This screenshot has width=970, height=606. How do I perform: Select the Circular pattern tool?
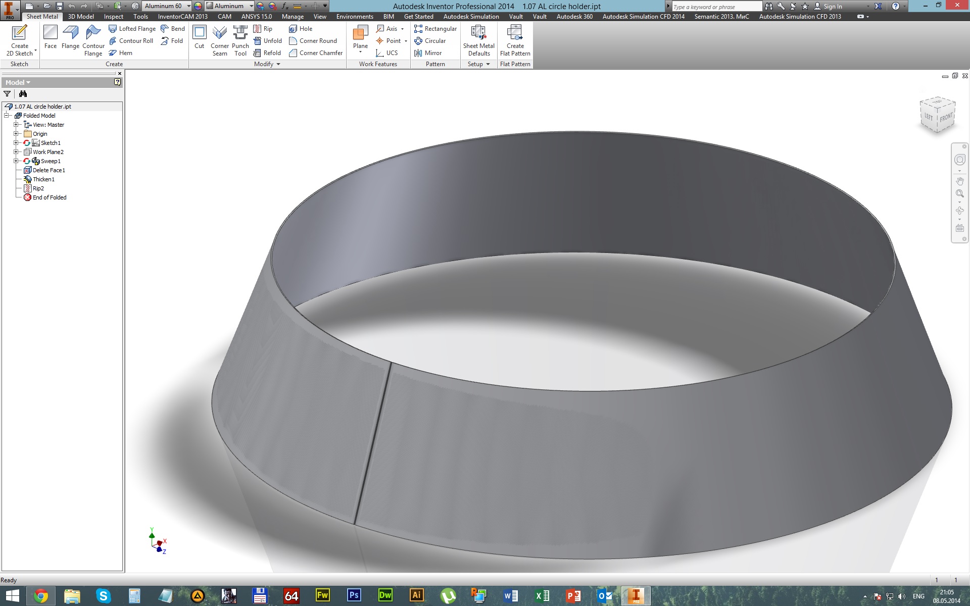point(430,41)
